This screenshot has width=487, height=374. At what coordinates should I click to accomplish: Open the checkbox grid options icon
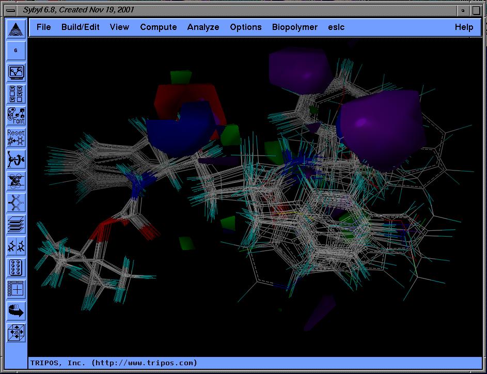pos(16,94)
